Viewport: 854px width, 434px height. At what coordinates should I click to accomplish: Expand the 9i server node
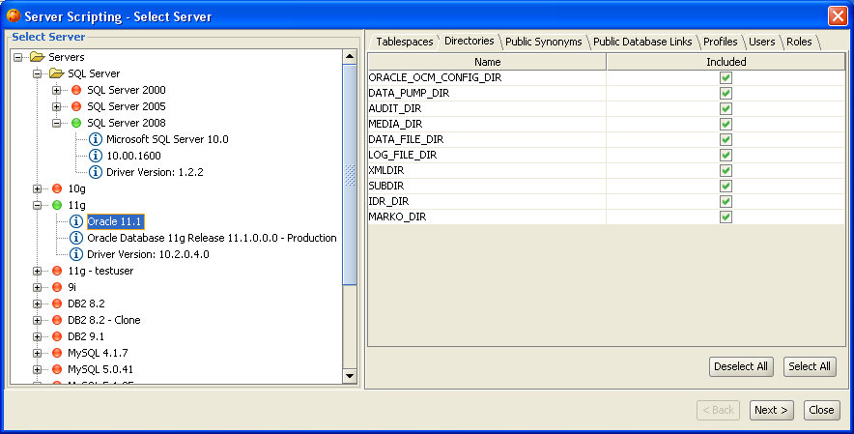tap(37, 287)
